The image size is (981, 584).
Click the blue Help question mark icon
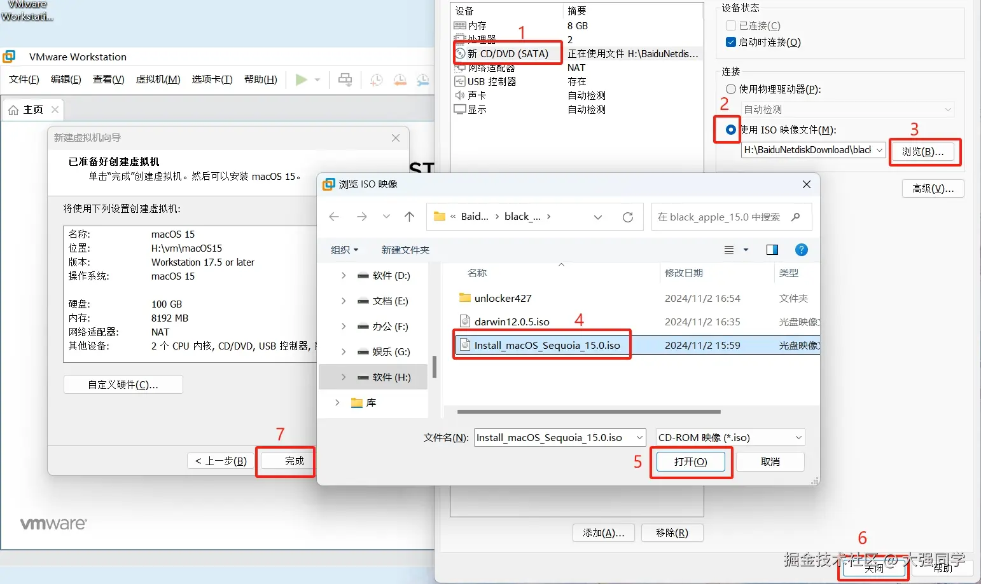coord(802,250)
